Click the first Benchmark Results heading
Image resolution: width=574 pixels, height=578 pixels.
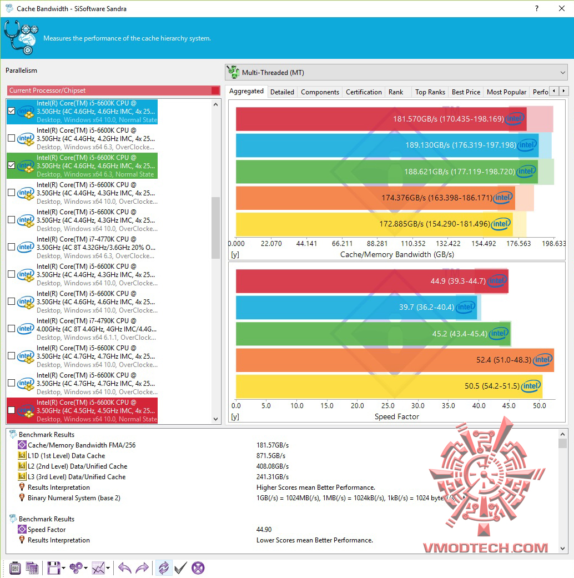click(47, 435)
